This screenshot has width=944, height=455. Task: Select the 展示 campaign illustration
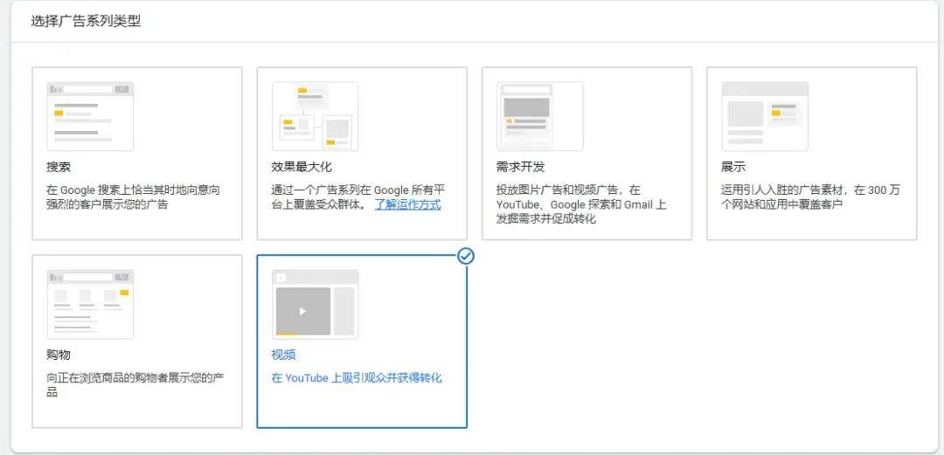(765, 116)
